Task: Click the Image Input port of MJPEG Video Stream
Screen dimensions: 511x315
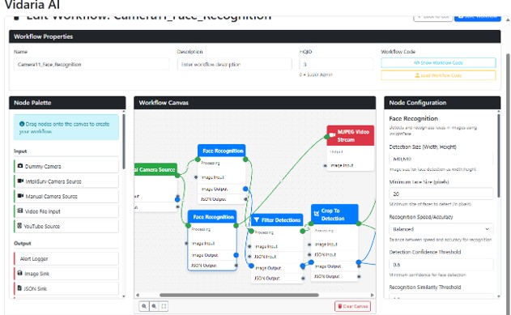Action: click(x=325, y=165)
